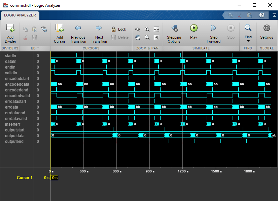278x201 pixels.
Task: Open the help question mark menu
Action: (262, 15)
